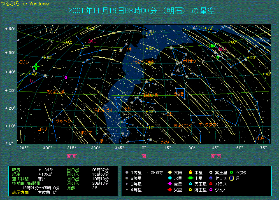Select the green cross marker near こじし
Viewport: 279px width, 200px height.
(37, 66)
